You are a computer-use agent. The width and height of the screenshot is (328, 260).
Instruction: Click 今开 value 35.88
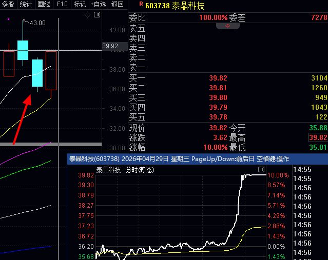click(318, 128)
